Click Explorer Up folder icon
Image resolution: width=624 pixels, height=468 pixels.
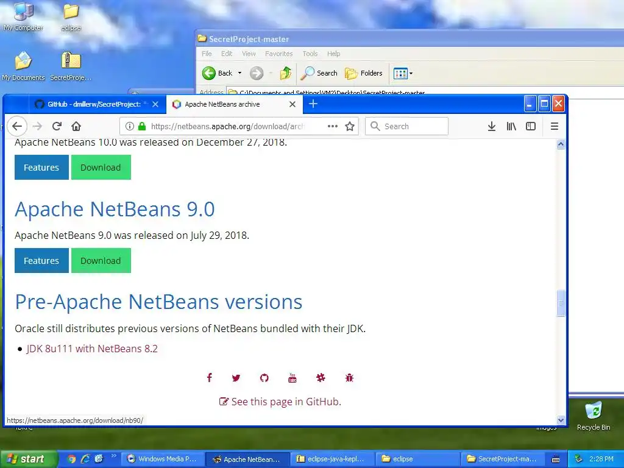pyautogui.click(x=285, y=73)
